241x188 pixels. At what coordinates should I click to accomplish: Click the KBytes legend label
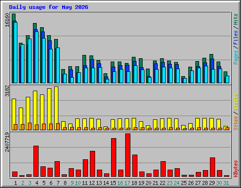click(236, 169)
